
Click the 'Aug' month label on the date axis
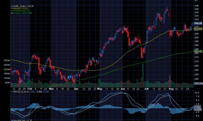[x=171, y=89]
